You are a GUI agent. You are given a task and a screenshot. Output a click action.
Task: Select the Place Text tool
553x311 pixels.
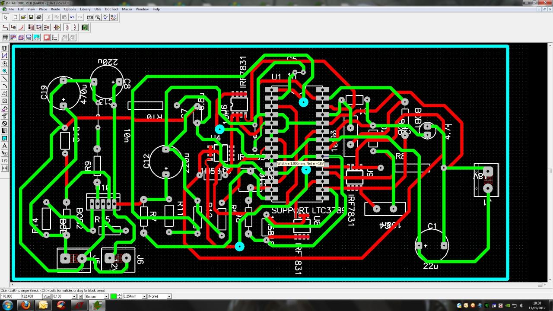pyautogui.click(x=5, y=146)
